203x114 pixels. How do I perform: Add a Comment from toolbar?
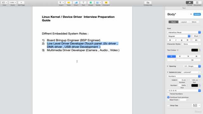[106, 3]
